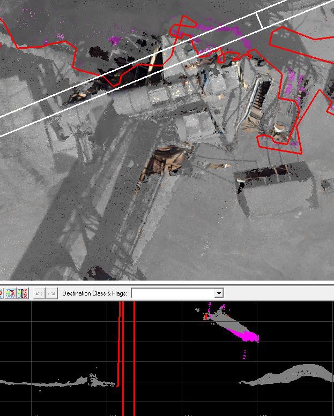Click the partially visible classify icon at toolbar edge
Viewport: 334px width, 416px height.
coord(1,293)
